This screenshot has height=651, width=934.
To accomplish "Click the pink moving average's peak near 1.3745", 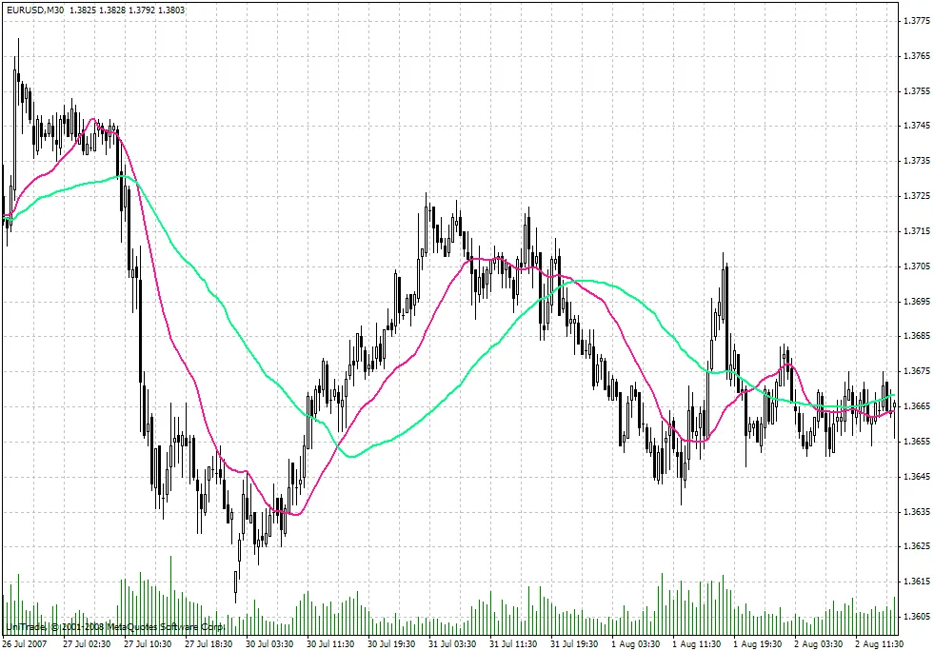I will coord(92,120).
